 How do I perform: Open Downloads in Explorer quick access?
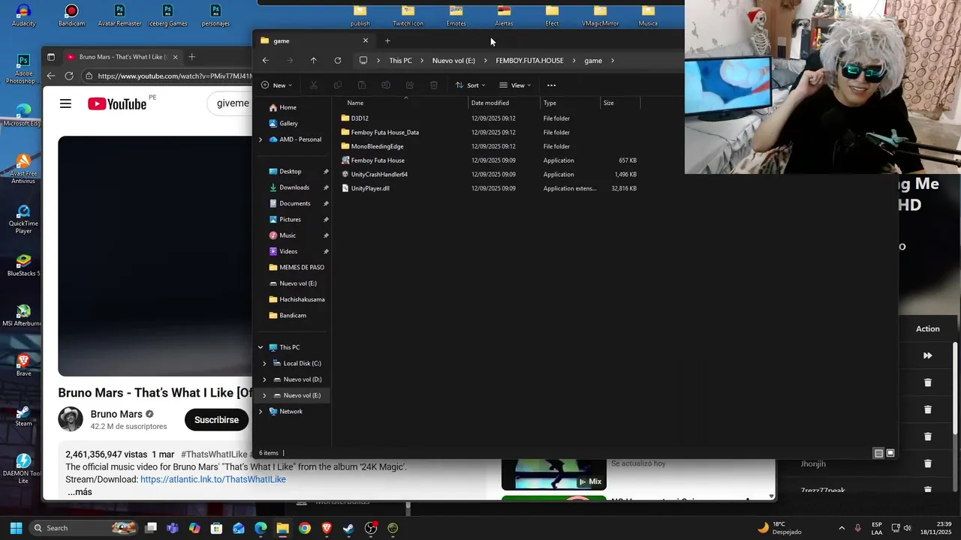(x=294, y=187)
